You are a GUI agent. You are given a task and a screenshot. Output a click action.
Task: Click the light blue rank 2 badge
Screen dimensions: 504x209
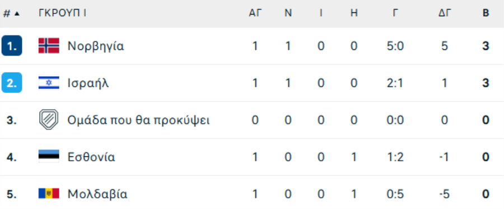[12, 82]
